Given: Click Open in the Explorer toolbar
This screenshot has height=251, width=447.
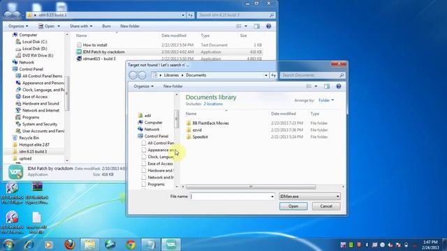Looking at the screenshot, I should [x=49, y=26].
